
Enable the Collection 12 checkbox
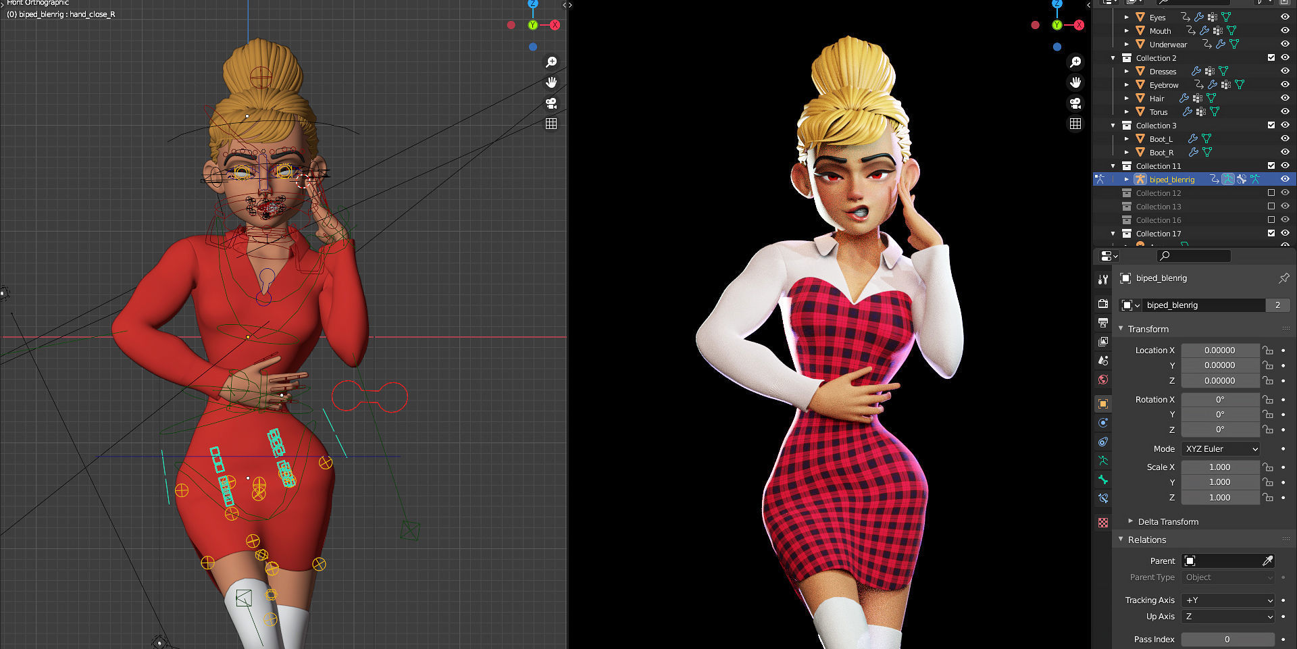(x=1271, y=192)
